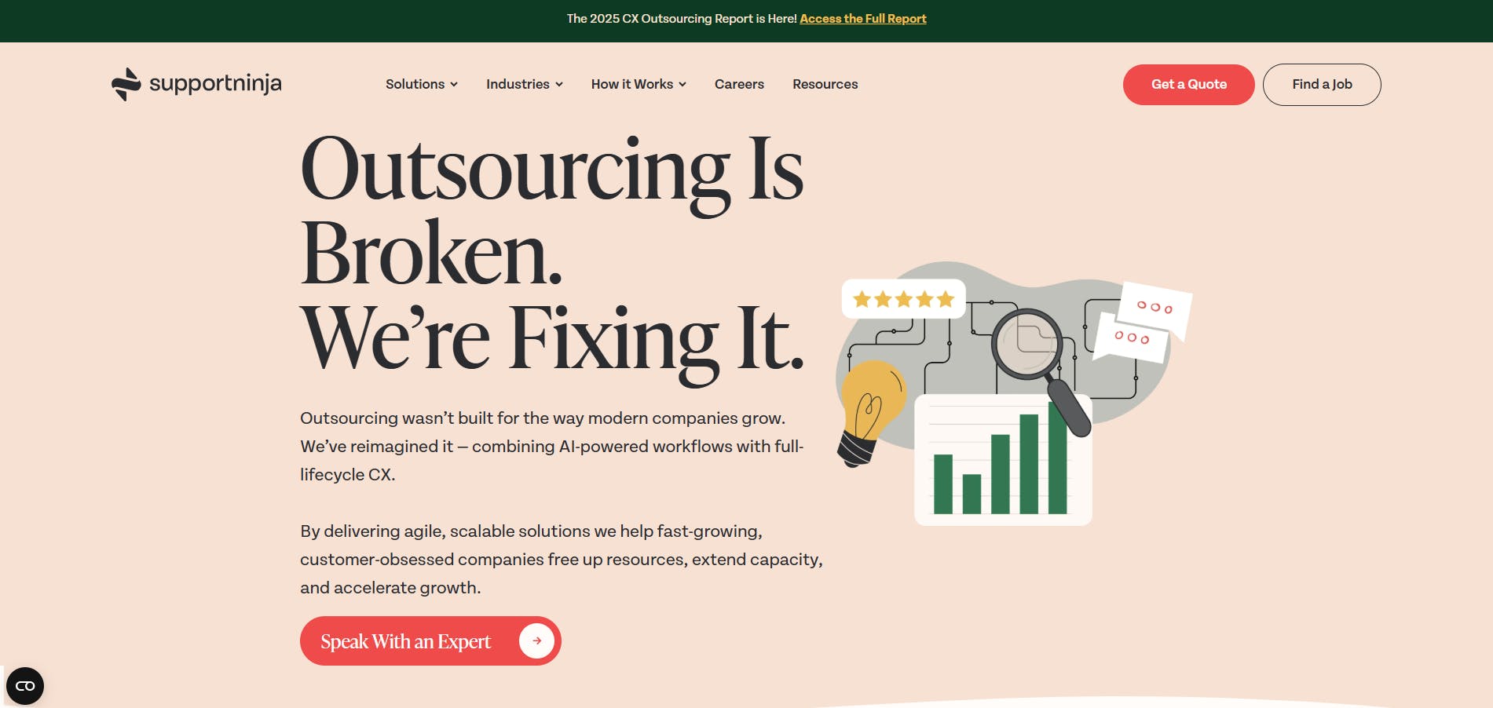
Task: Open the Careers menu item
Action: point(739,84)
